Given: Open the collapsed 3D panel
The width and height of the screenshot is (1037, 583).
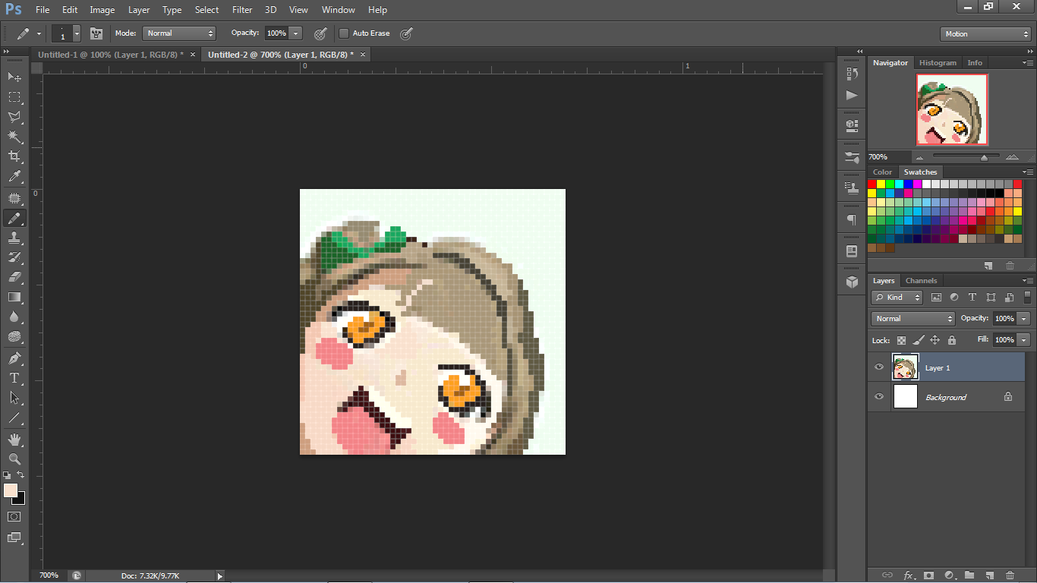Looking at the screenshot, I should tap(852, 282).
